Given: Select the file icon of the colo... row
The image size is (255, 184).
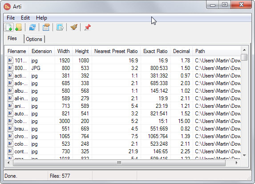Looking at the screenshot, I should tap(10, 144).
